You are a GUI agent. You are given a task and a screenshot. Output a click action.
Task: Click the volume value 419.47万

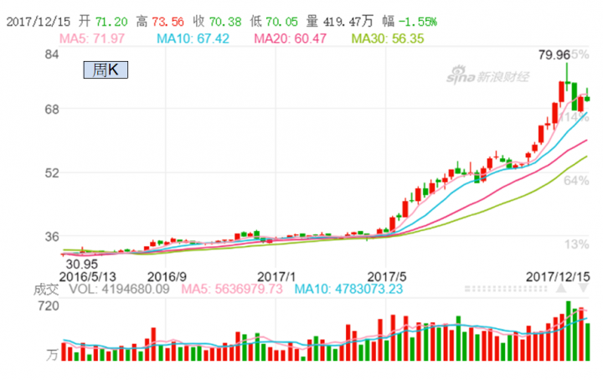point(348,22)
